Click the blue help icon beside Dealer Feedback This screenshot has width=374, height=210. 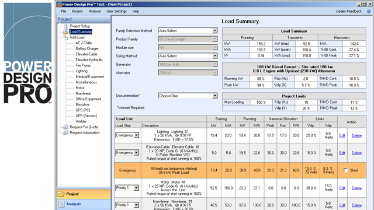click(369, 12)
